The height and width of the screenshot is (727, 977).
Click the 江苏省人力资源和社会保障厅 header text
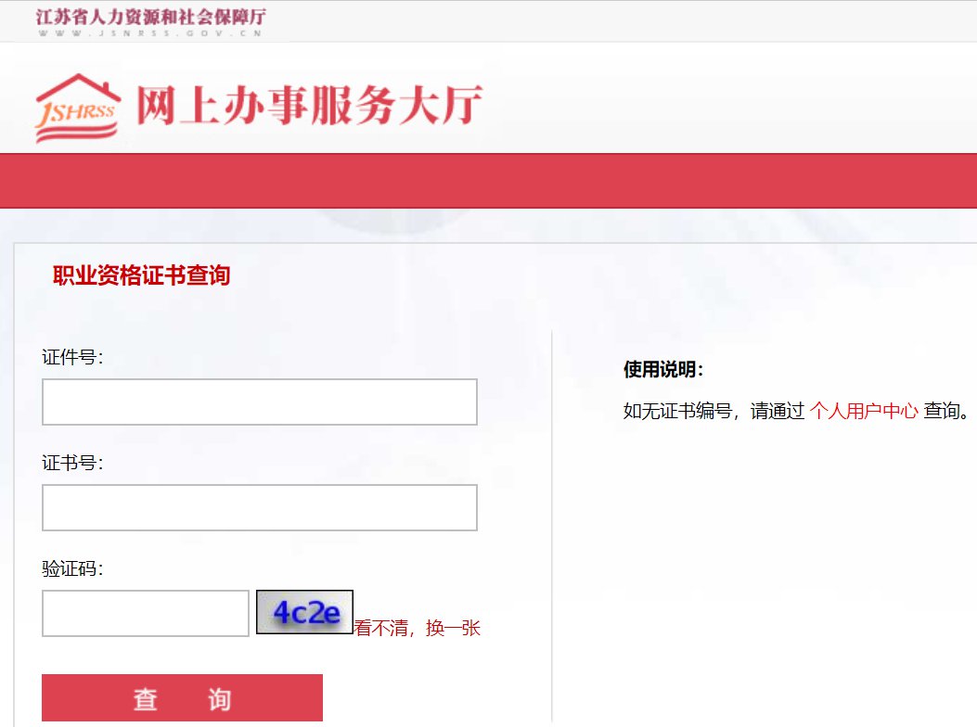click(151, 16)
